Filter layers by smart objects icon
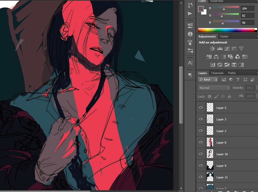 pyautogui.click(x=252, y=80)
